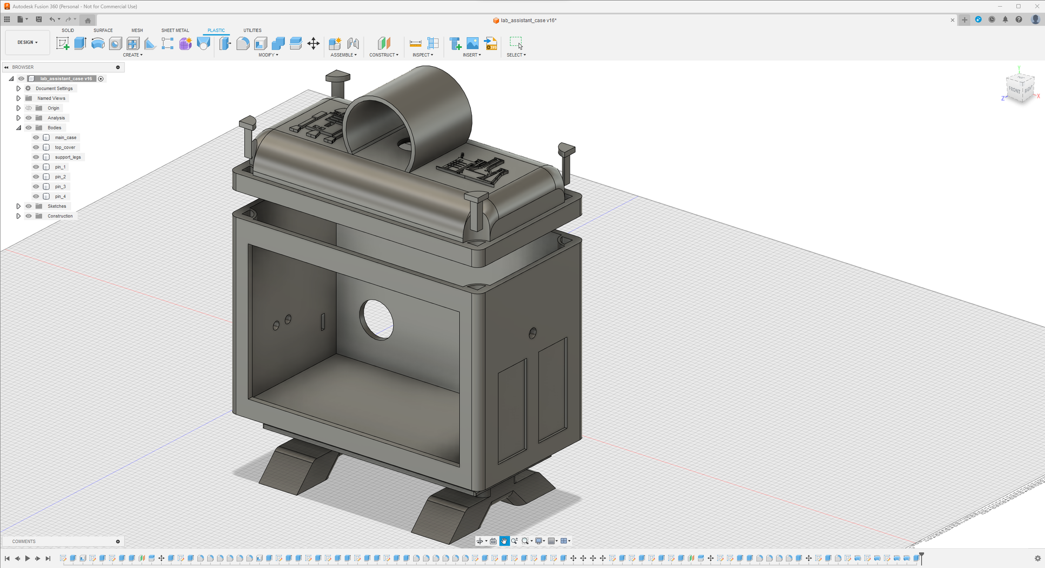Activate the Orbit tool in the navigation bar
The width and height of the screenshot is (1045, 568).
point(480,541)
